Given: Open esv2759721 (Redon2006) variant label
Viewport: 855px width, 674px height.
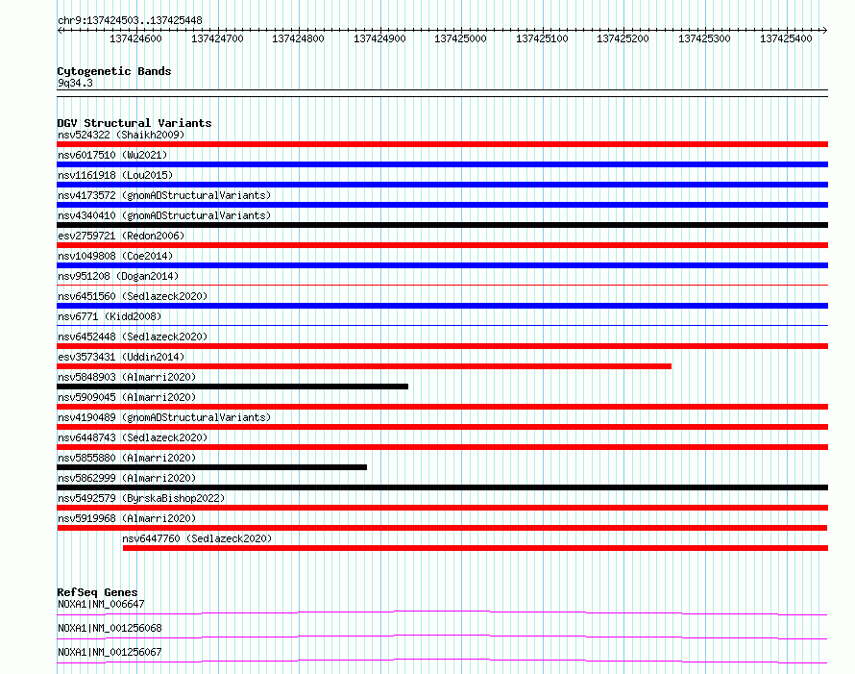Looking at the screenshot, I should (x=121, y=236).
